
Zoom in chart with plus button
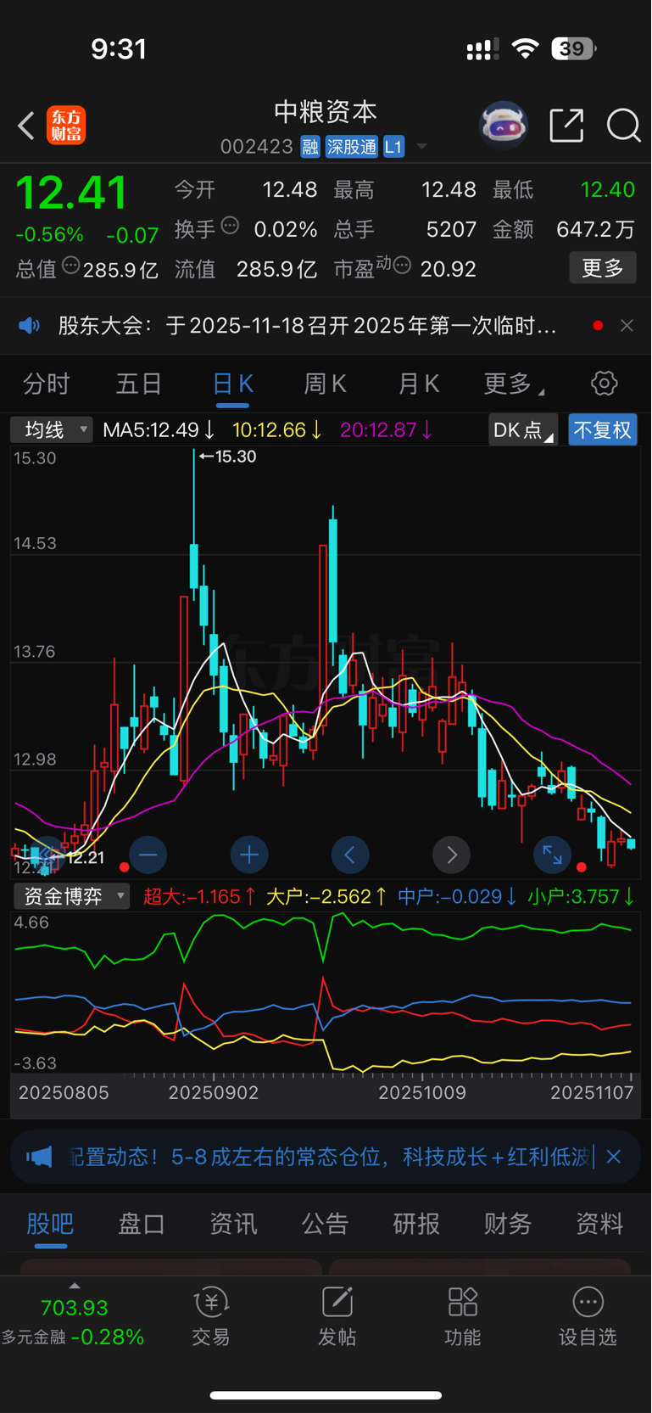(x=249, y=855)
